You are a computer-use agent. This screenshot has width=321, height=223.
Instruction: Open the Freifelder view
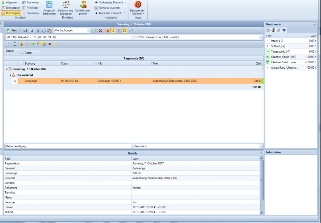[30, 8]
